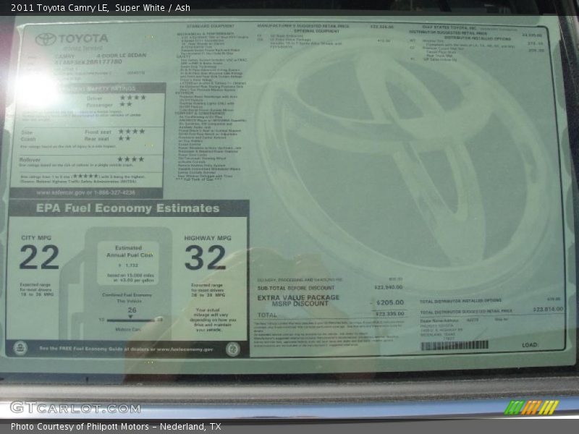
Task: Click the 'CITY MPG' label
Action: pyautogui.click(x=36, y=238)
